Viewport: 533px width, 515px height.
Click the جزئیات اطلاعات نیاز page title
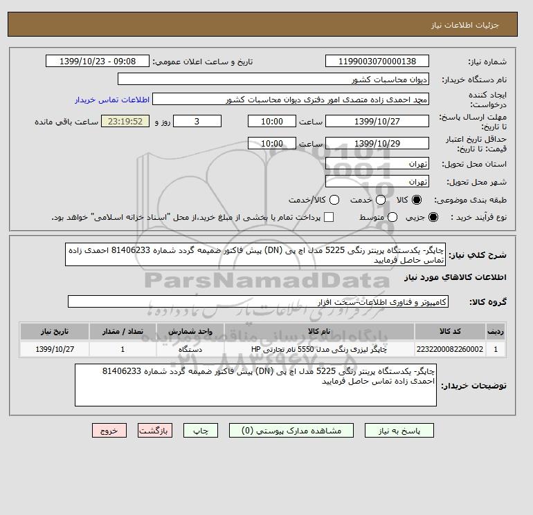(x=464, y=25)
